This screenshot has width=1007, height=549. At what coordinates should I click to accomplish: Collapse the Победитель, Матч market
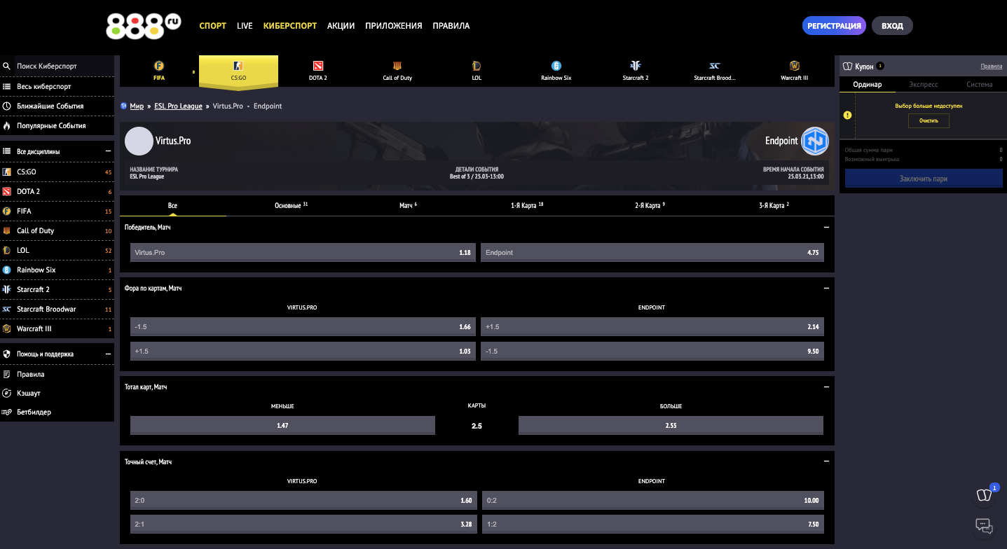[x=827, y=228]
